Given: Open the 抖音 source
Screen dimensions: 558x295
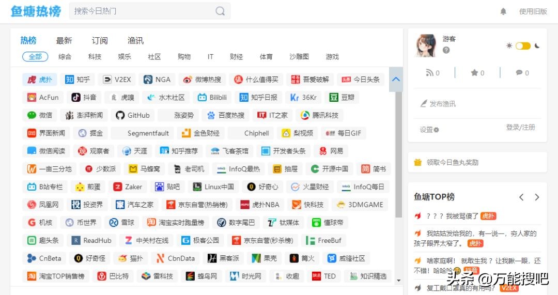Looking at the screenshot, I should (84, 98).
